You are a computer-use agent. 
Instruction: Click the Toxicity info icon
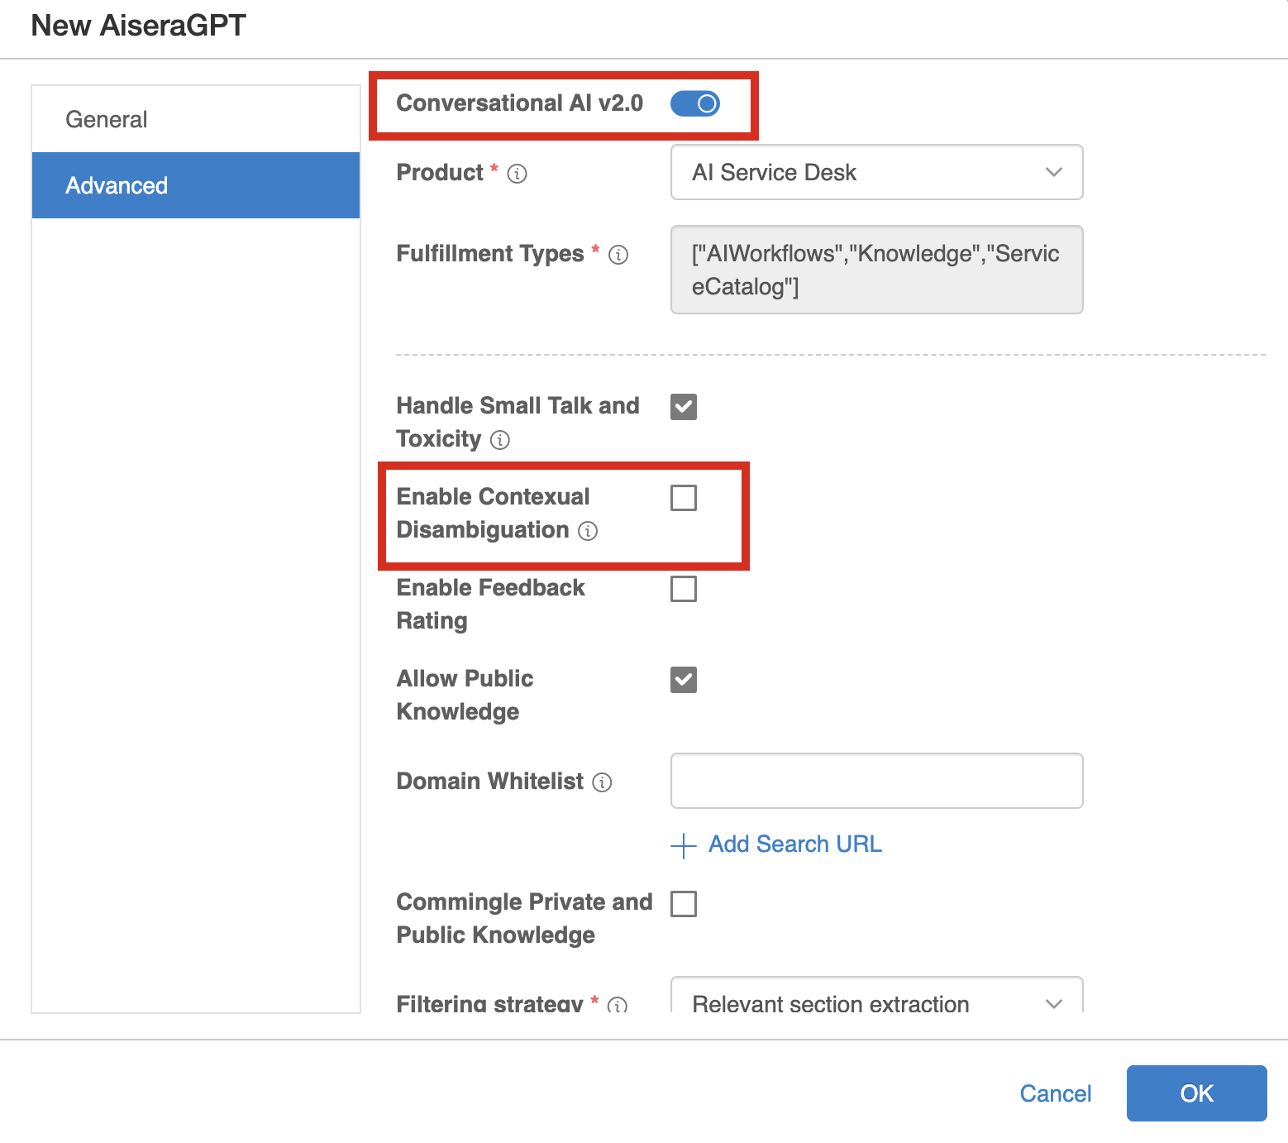click(x=500, y=440)
